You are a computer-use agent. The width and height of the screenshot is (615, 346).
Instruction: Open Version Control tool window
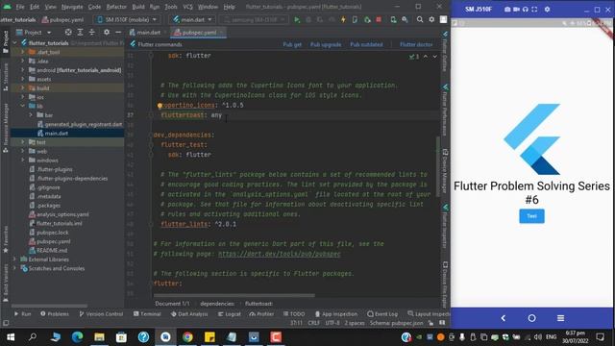[101, 314]
